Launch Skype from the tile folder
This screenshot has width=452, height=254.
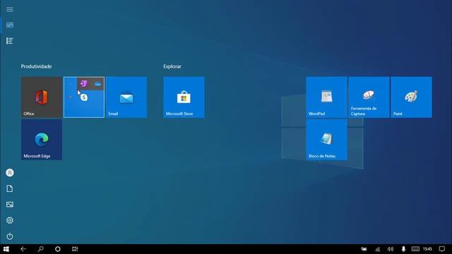(x=84, y=97)
